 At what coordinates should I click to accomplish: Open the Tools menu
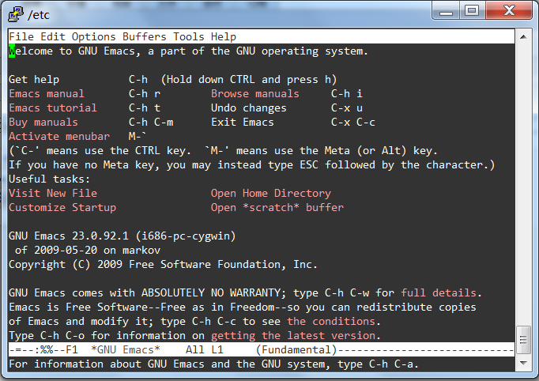click(189, 37)
